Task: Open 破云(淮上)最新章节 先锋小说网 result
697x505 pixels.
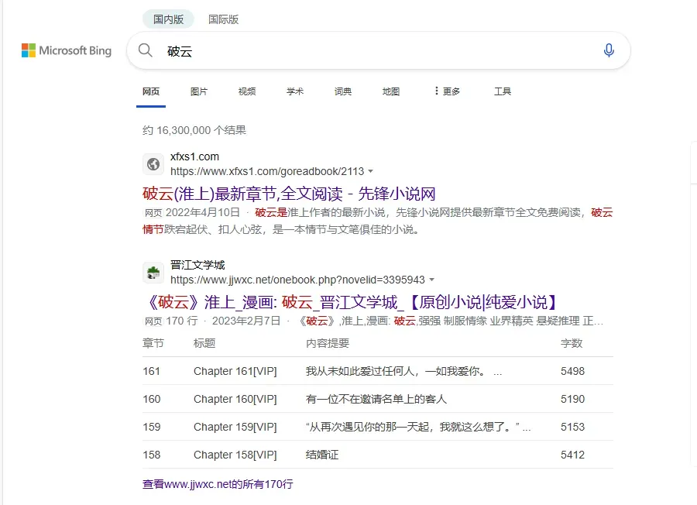Action: click(x=289, y=194)
